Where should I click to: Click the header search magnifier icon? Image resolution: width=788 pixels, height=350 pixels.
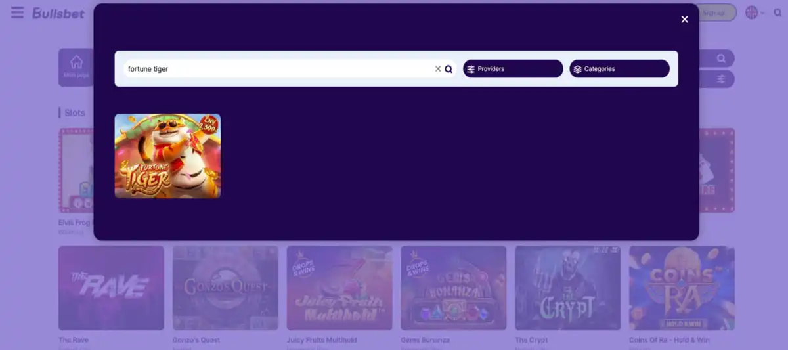777,12
